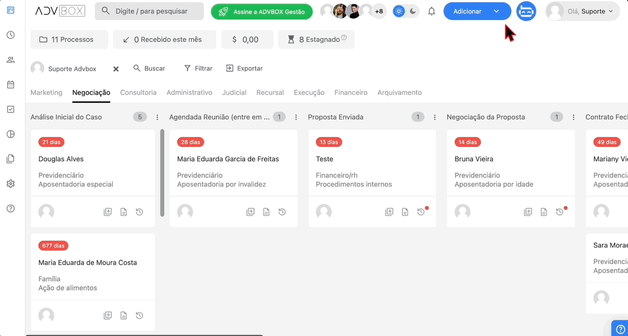Switch to the Marketing tab
This screenshot has height=336, width=628.
(47, 93)
